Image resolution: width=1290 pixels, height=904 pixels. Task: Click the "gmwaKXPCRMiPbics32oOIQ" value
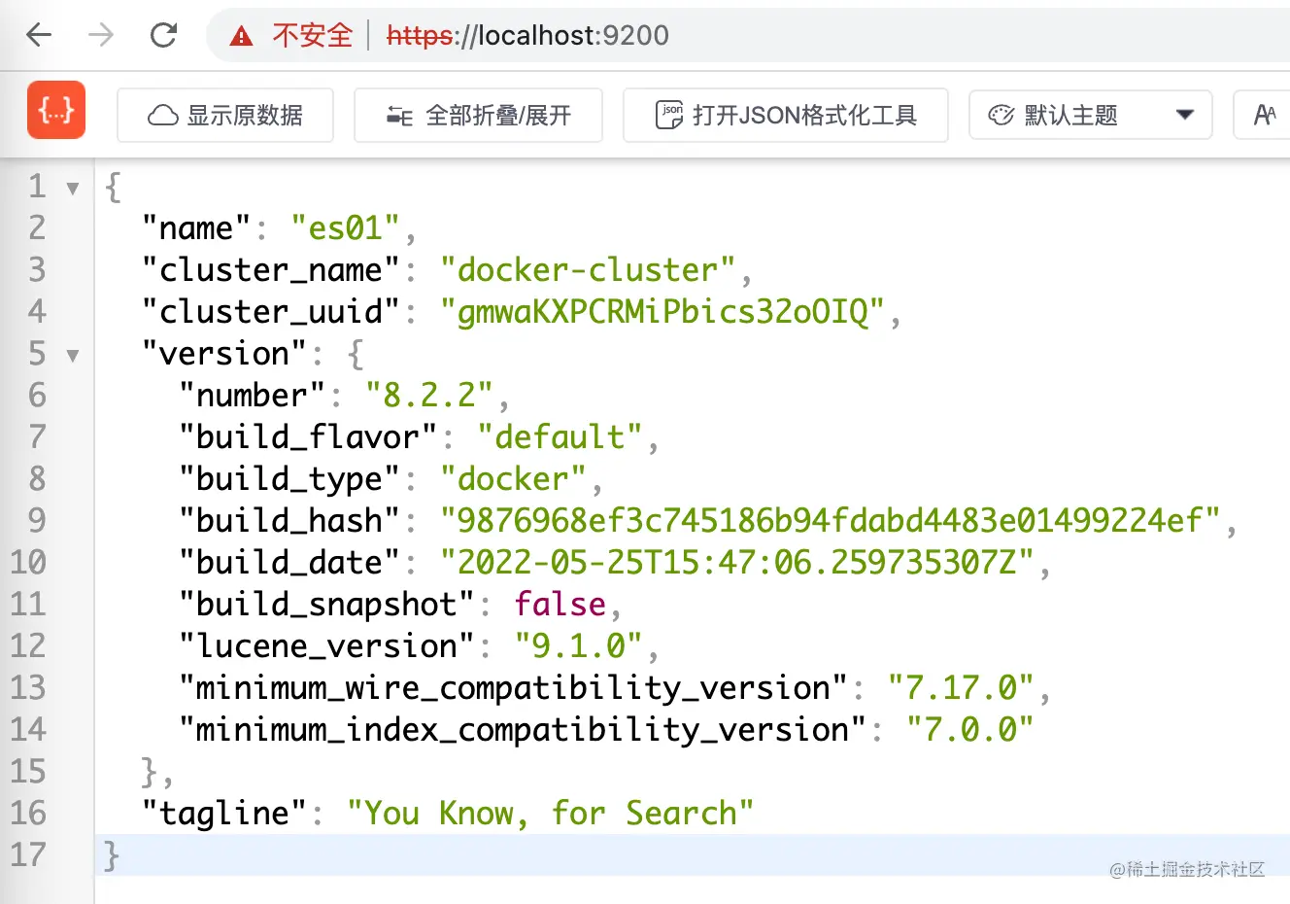click(662, 312)
